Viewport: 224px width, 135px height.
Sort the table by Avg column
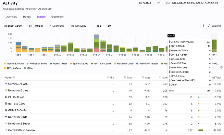(146, 78)
